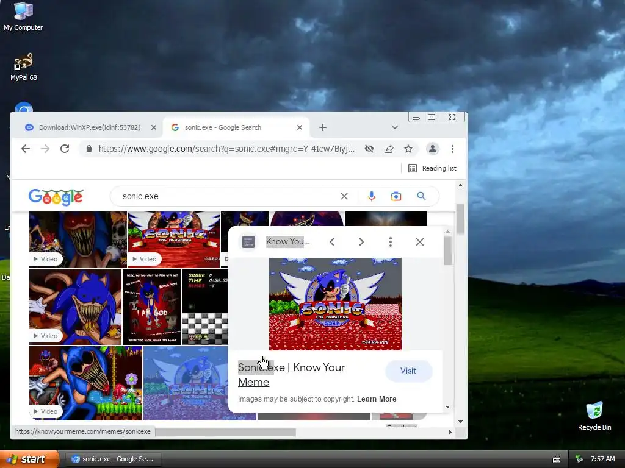Open the SCORE TIME RINGS checkered thumbnail

pyautogui.click(x=205, y=307)
